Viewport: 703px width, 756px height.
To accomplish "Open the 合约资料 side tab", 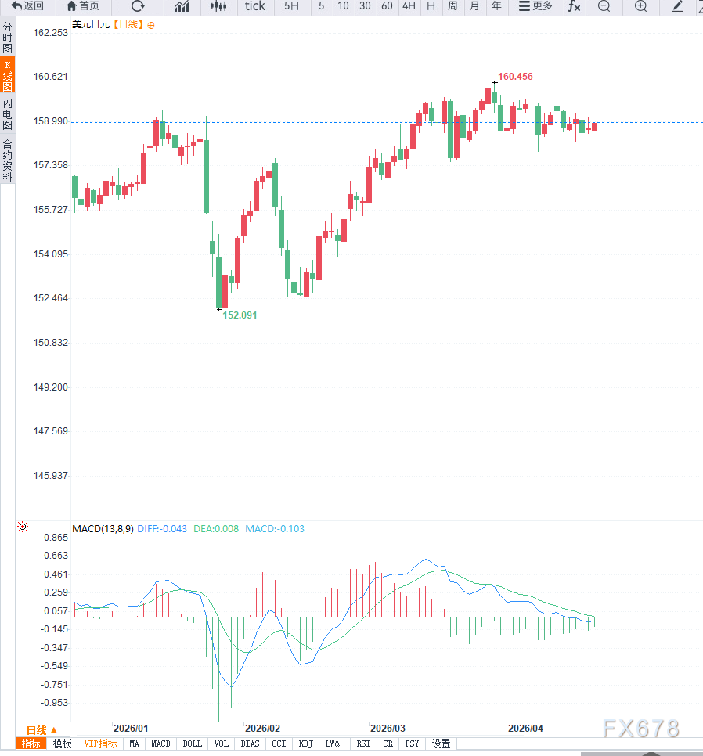I will tap(7, 160).
